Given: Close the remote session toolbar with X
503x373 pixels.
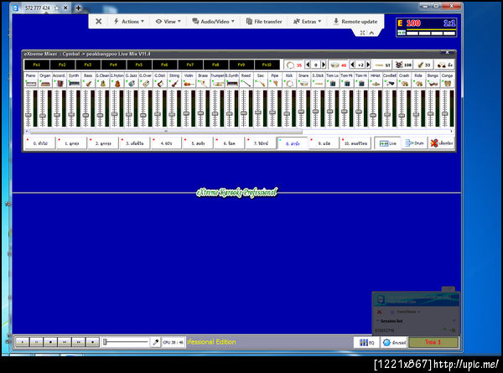Looking at the screenshot, I should coord(98,22).
